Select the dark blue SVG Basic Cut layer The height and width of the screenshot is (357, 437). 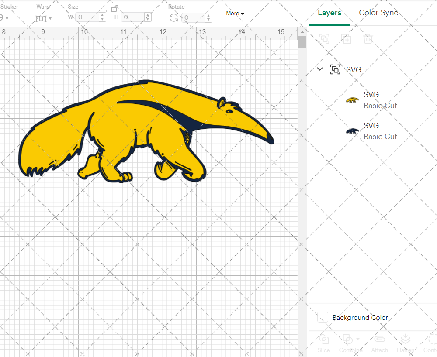click(x=380, y=130)
